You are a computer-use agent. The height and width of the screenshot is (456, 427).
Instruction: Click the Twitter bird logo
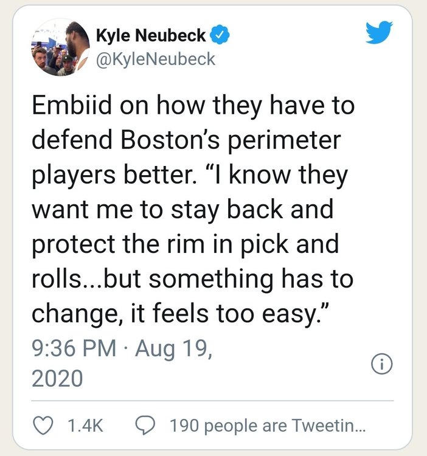tap(380, 34)
